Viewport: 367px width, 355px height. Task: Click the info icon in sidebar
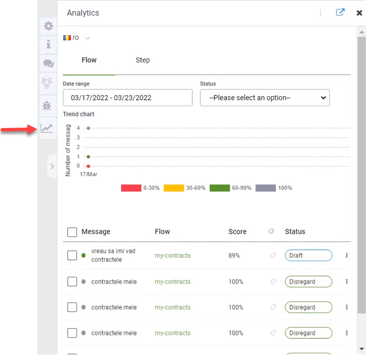[x=49, y=44]
